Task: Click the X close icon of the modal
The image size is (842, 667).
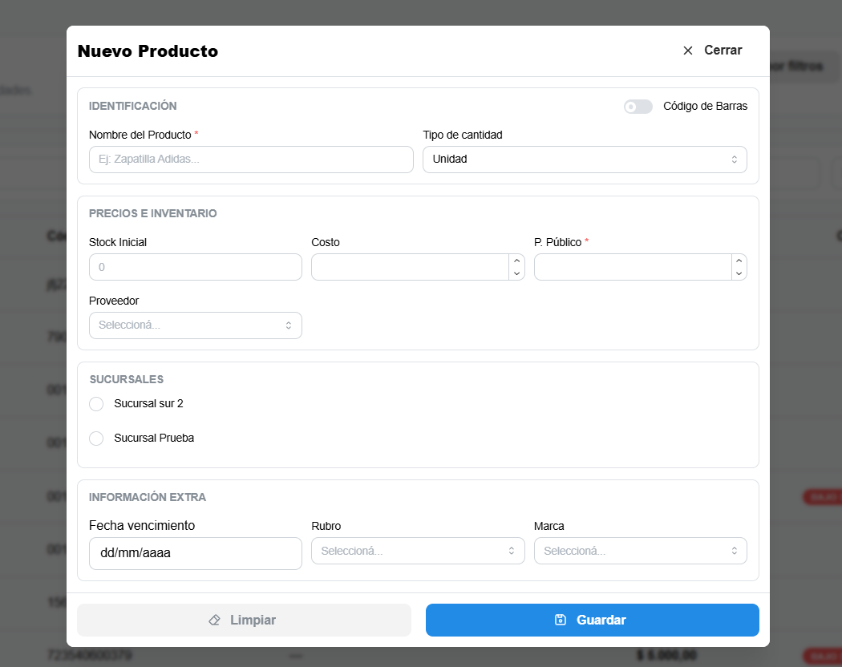Action: 687,50
